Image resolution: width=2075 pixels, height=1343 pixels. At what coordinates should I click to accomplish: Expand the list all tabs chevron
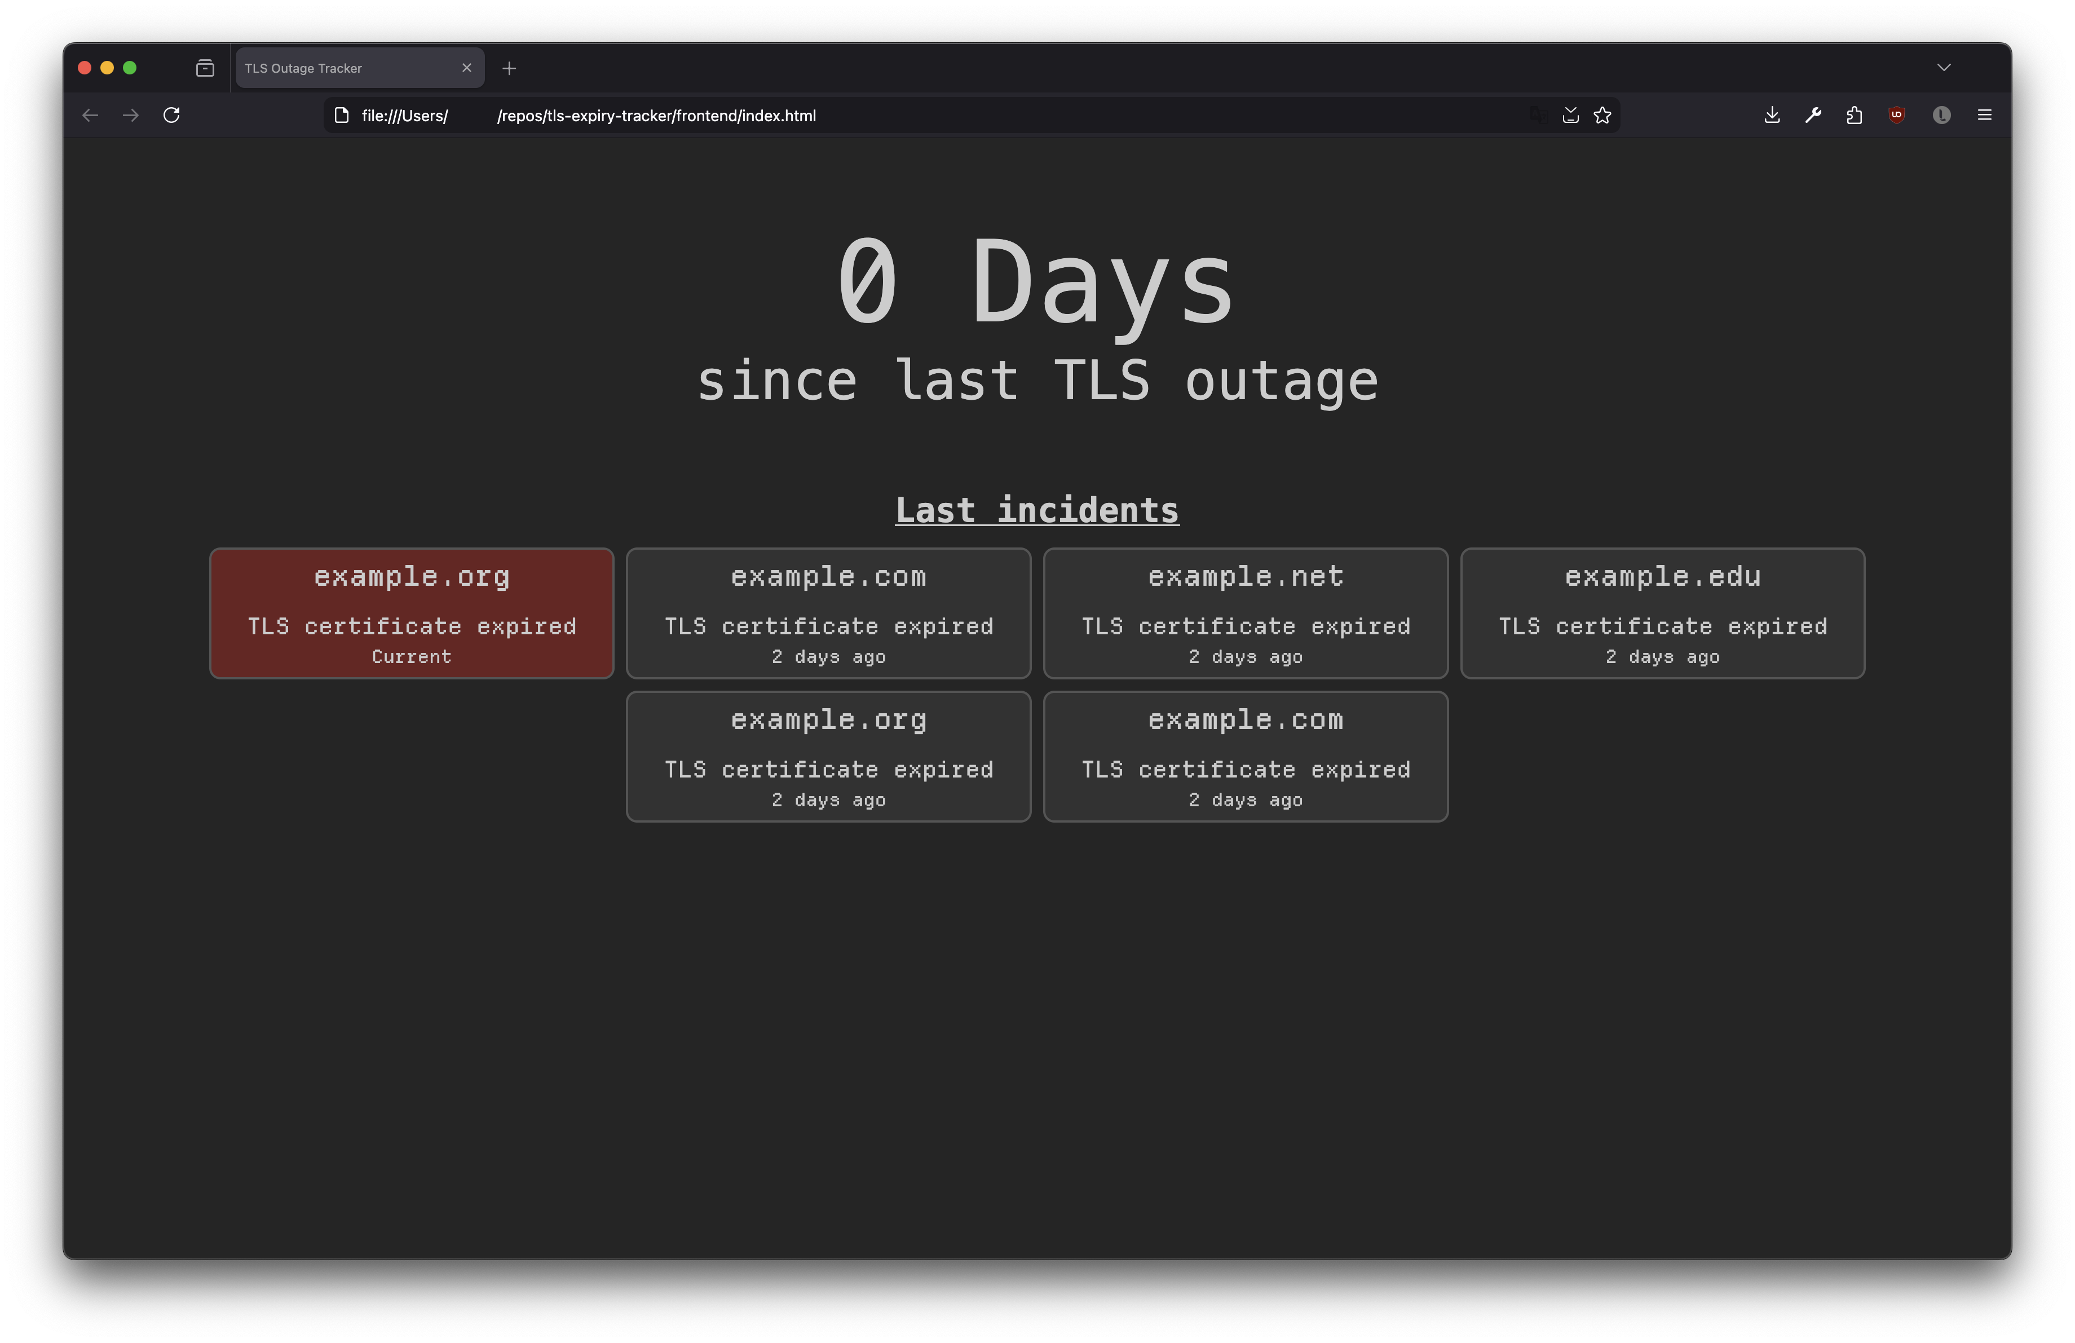click(x=1944, y=68)
